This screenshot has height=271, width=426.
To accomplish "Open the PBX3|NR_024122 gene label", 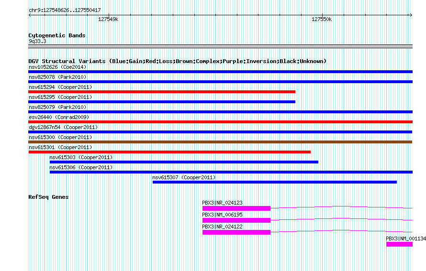I will pos(222,227).
